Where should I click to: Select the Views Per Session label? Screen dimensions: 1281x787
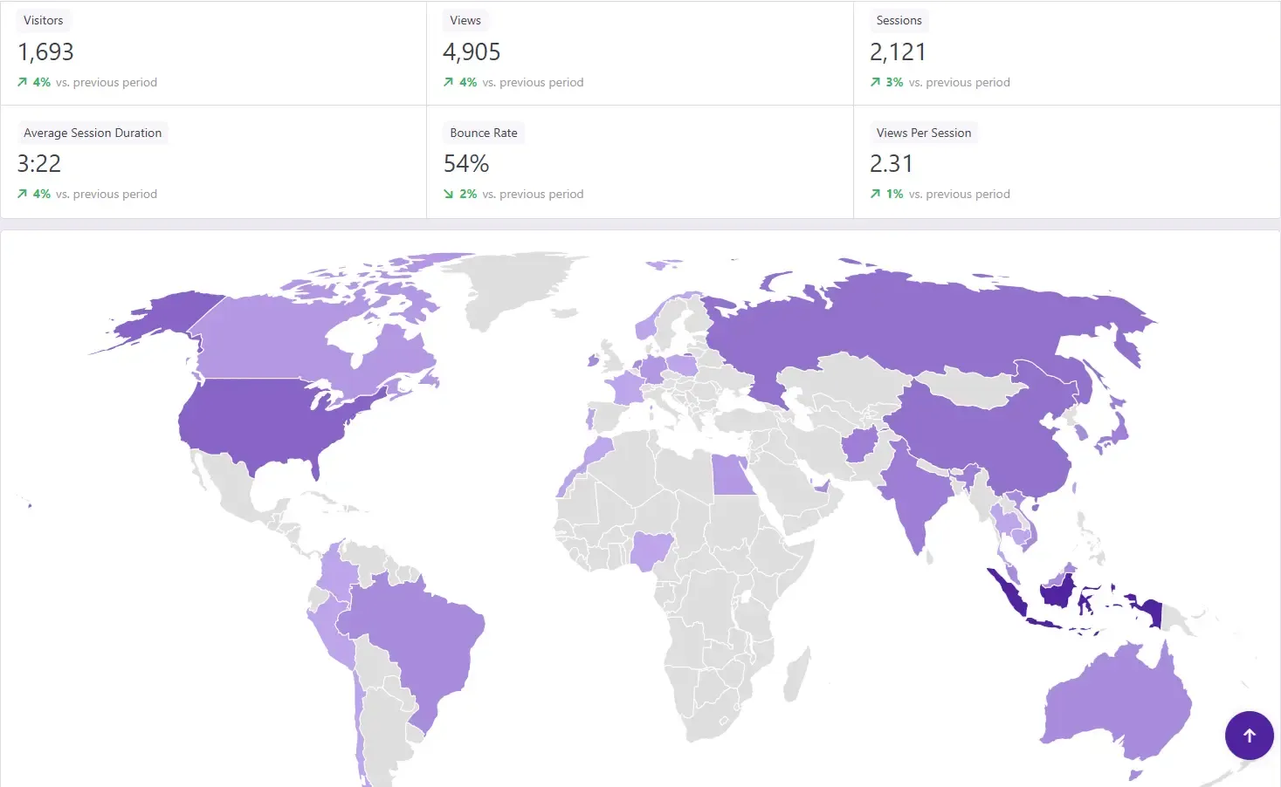point(924,133)
